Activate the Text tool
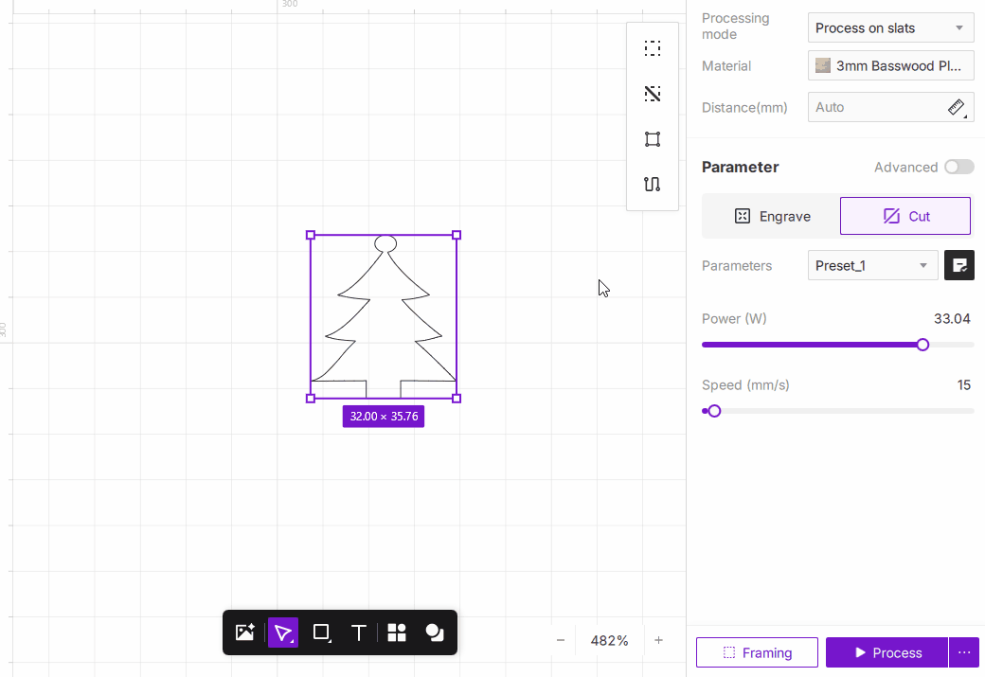The image size is (985, 677). point(359,632)
